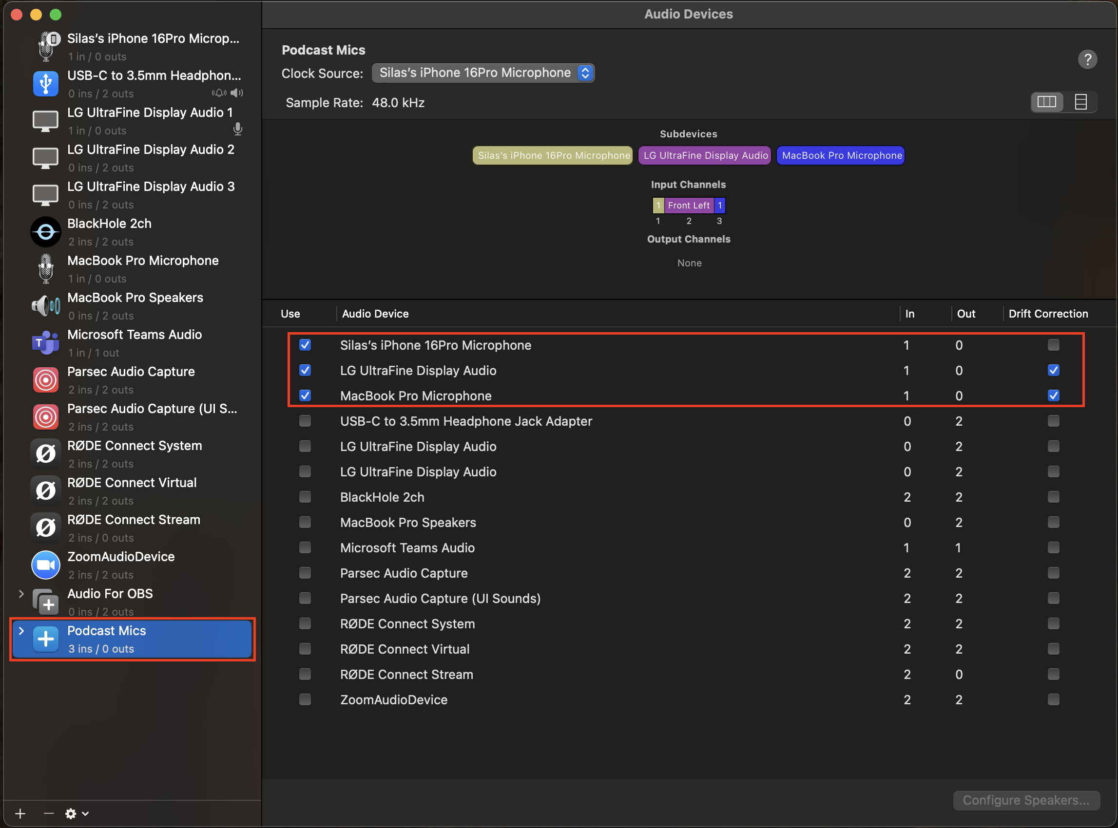This screenshot has height=828, width=1118.
Task: Remove selected device with minus button
Action: [49, 813]
